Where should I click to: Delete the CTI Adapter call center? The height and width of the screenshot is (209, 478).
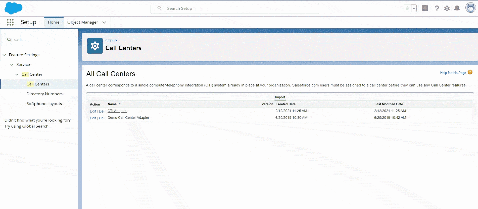pyautogui.click(x=102, y=111)
